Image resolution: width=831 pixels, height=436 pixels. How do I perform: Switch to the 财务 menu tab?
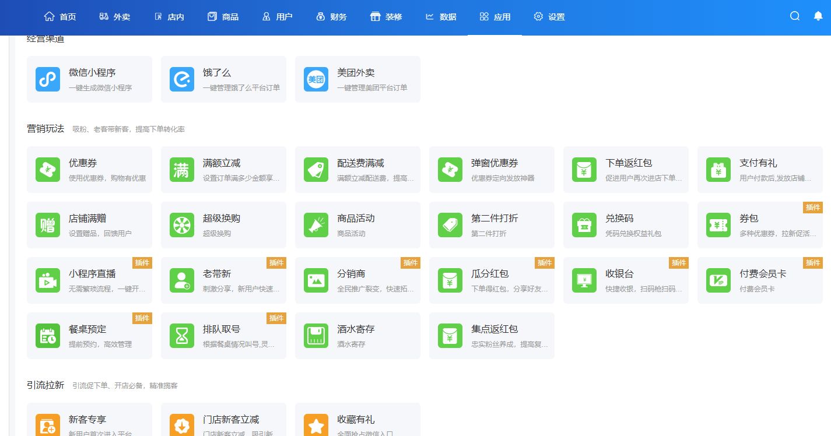click(331, 17)
